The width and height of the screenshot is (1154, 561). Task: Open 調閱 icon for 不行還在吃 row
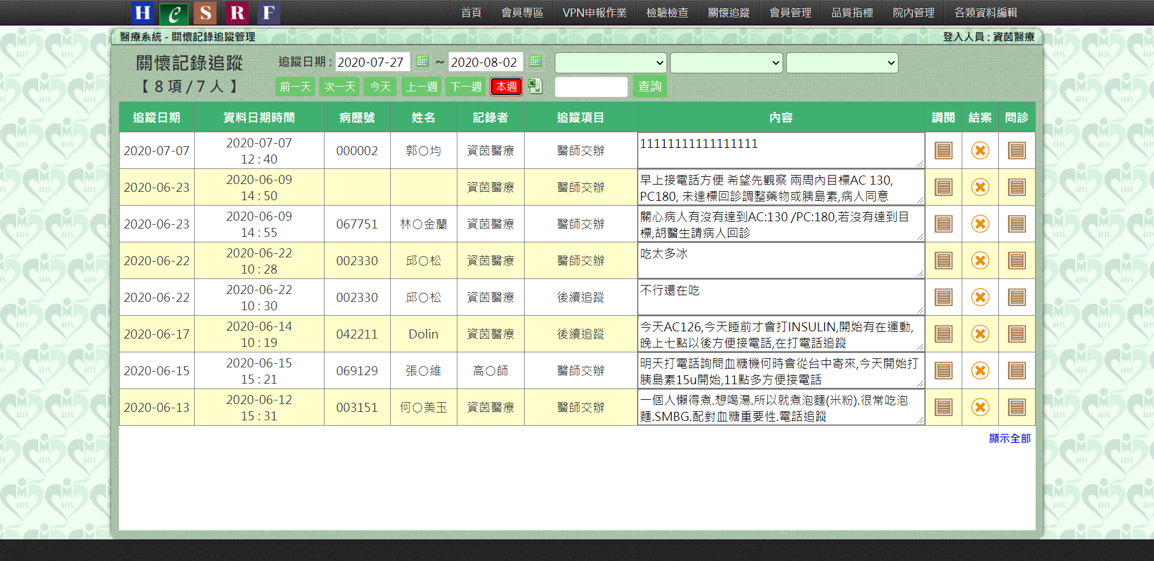(x=944, y=297)
